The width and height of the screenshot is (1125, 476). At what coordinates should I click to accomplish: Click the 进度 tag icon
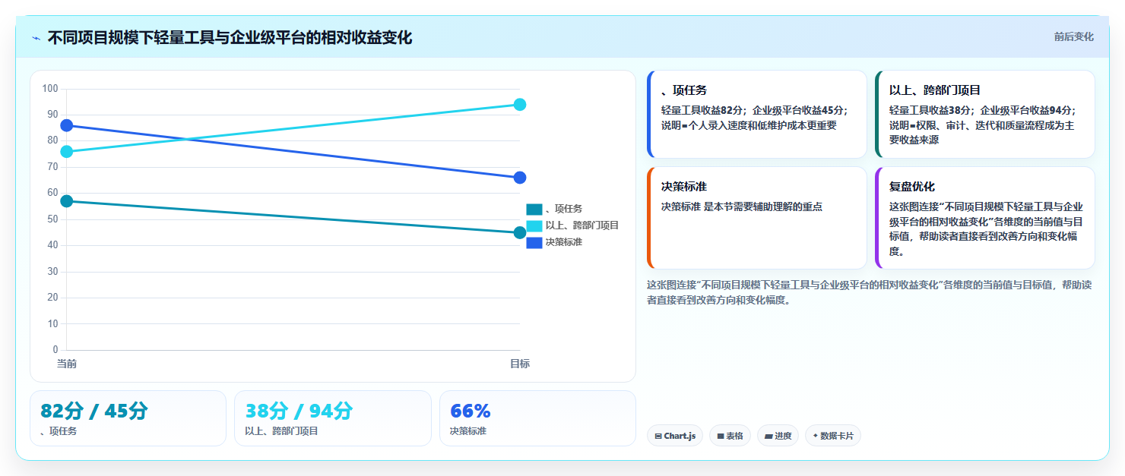click(x=768, y=437)
